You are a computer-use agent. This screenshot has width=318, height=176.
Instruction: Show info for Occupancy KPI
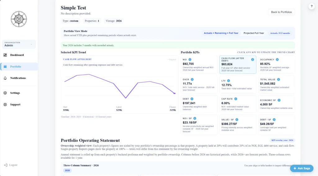point(277,60)
